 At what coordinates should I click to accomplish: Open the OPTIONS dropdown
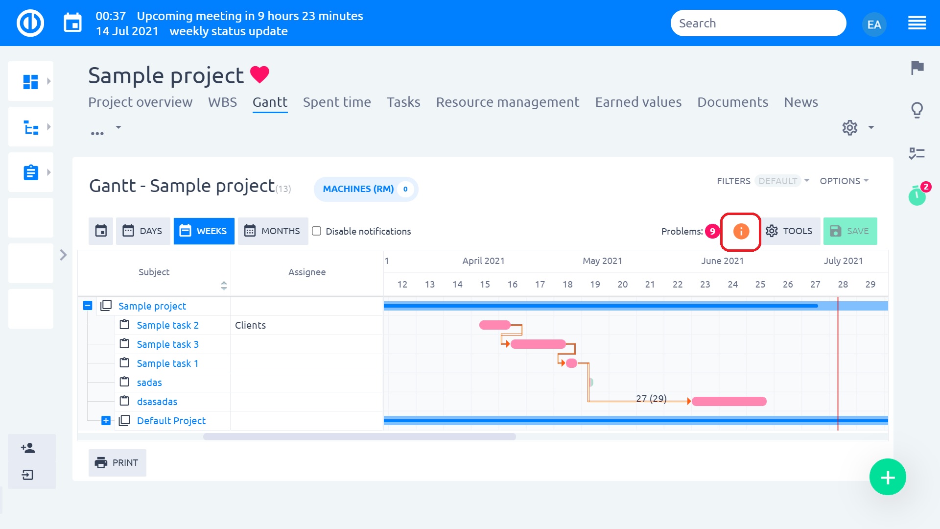[844, 181]
